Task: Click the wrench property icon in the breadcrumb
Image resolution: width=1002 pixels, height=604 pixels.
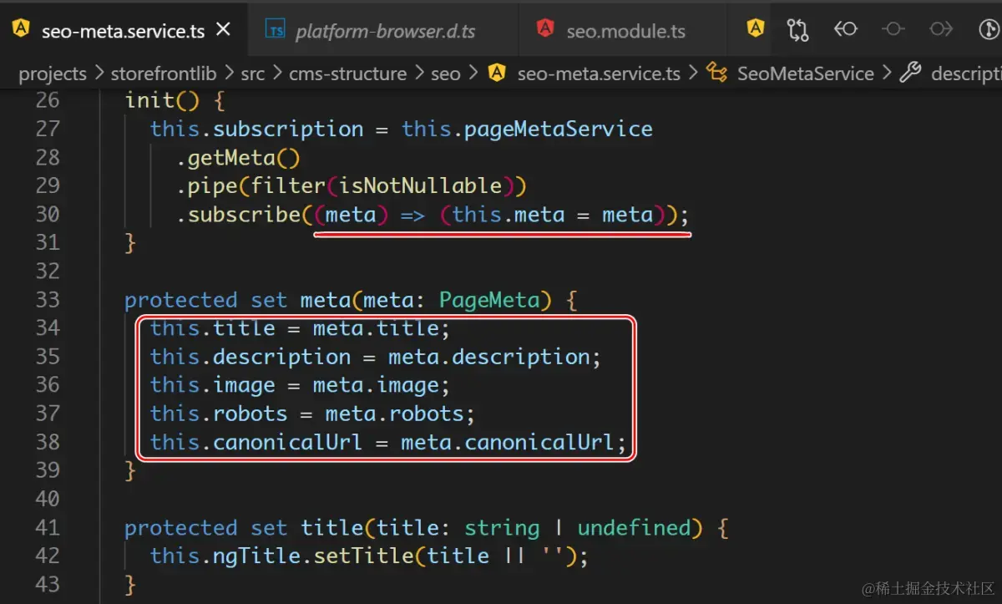Action: tap(910, 73)
